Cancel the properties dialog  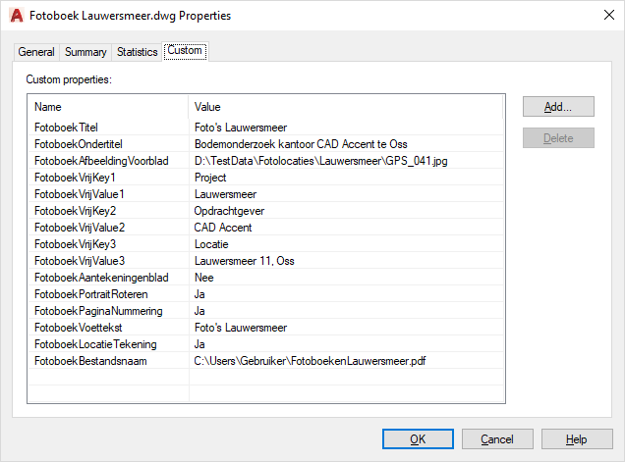coord(497,439)
